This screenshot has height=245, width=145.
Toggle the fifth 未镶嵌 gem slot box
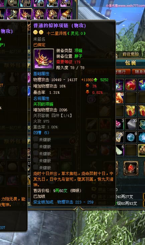click(x=36, y=167)
